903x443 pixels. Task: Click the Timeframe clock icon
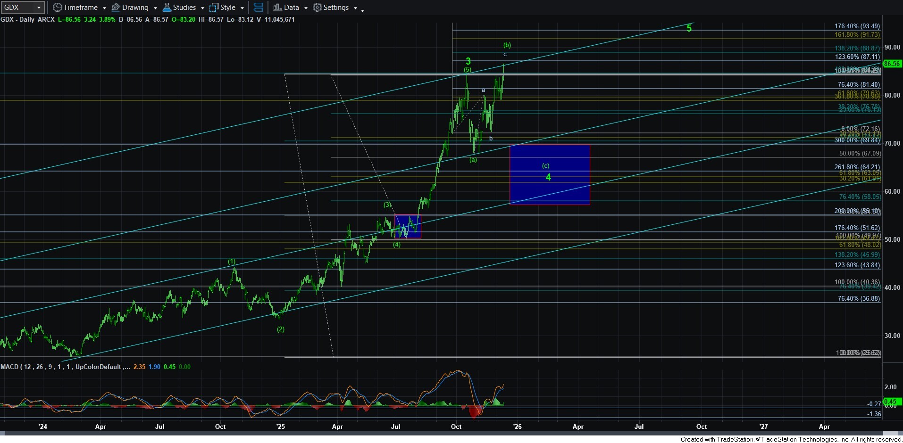tap(57, 8)
